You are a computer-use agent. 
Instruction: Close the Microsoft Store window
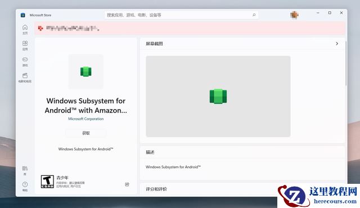pos(341,13)
